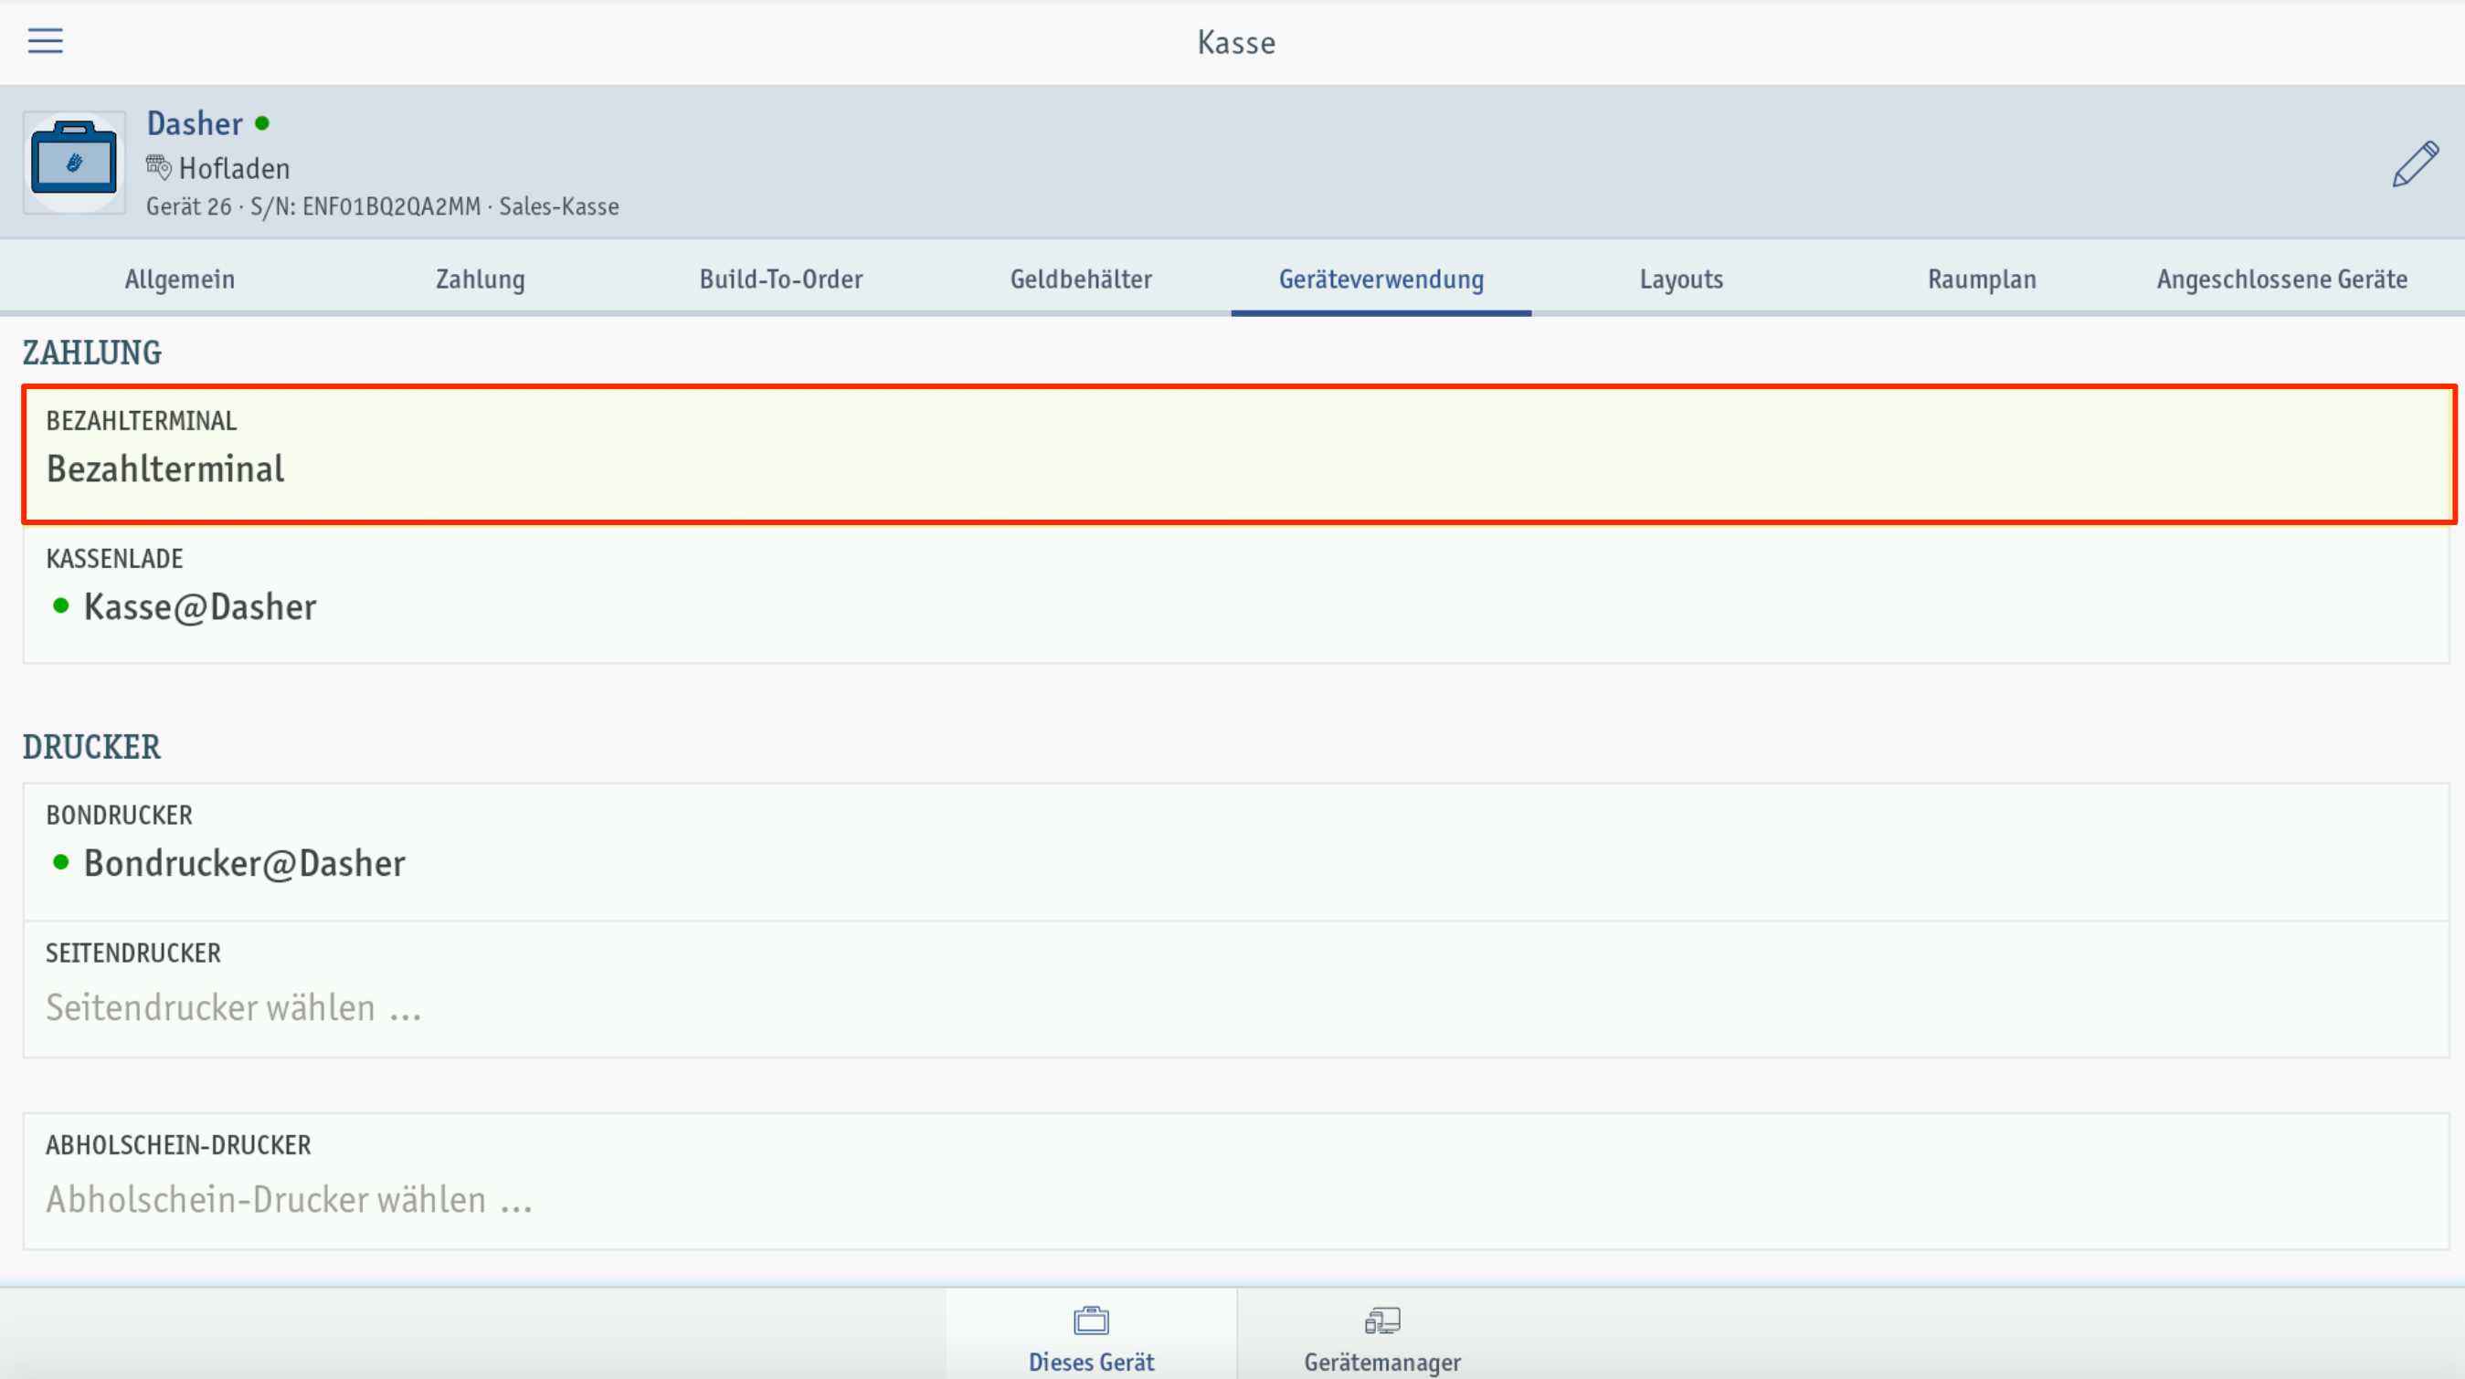Click the ABHOLSCHEIN-DRUCKER field label
The image size is (2465, 1379).
[x=179, y=1144]
